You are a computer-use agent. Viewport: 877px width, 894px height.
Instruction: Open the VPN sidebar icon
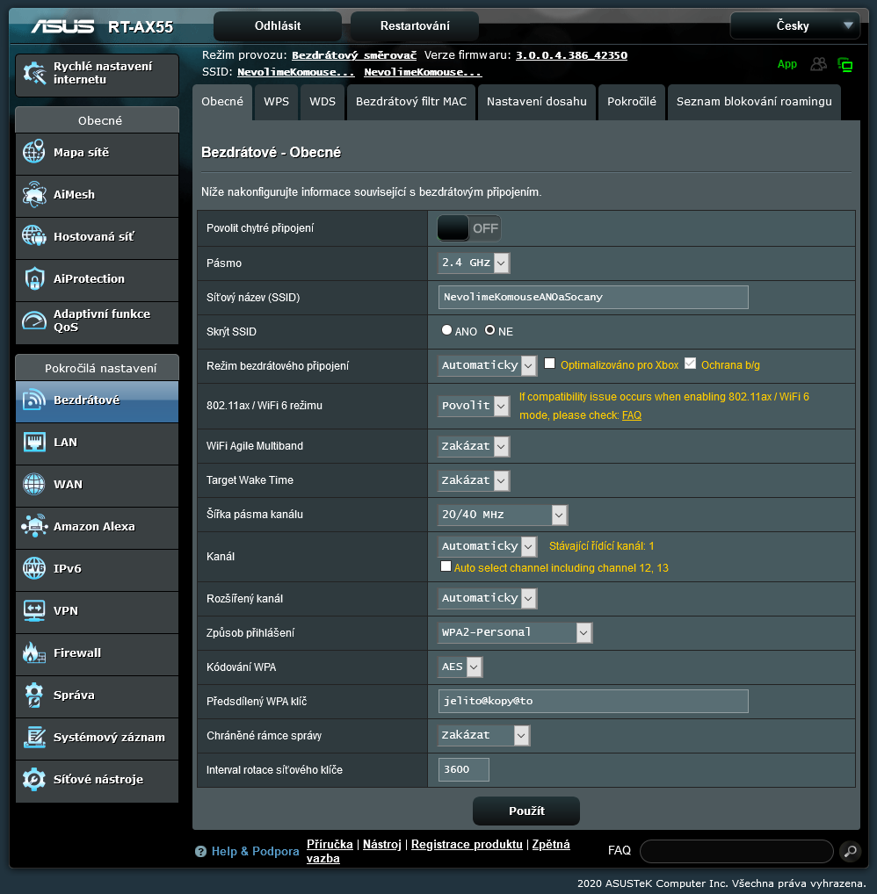point(33,610)
